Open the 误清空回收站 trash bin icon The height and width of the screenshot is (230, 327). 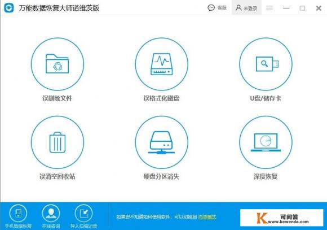pyautogui.click(x=58, y=142)
